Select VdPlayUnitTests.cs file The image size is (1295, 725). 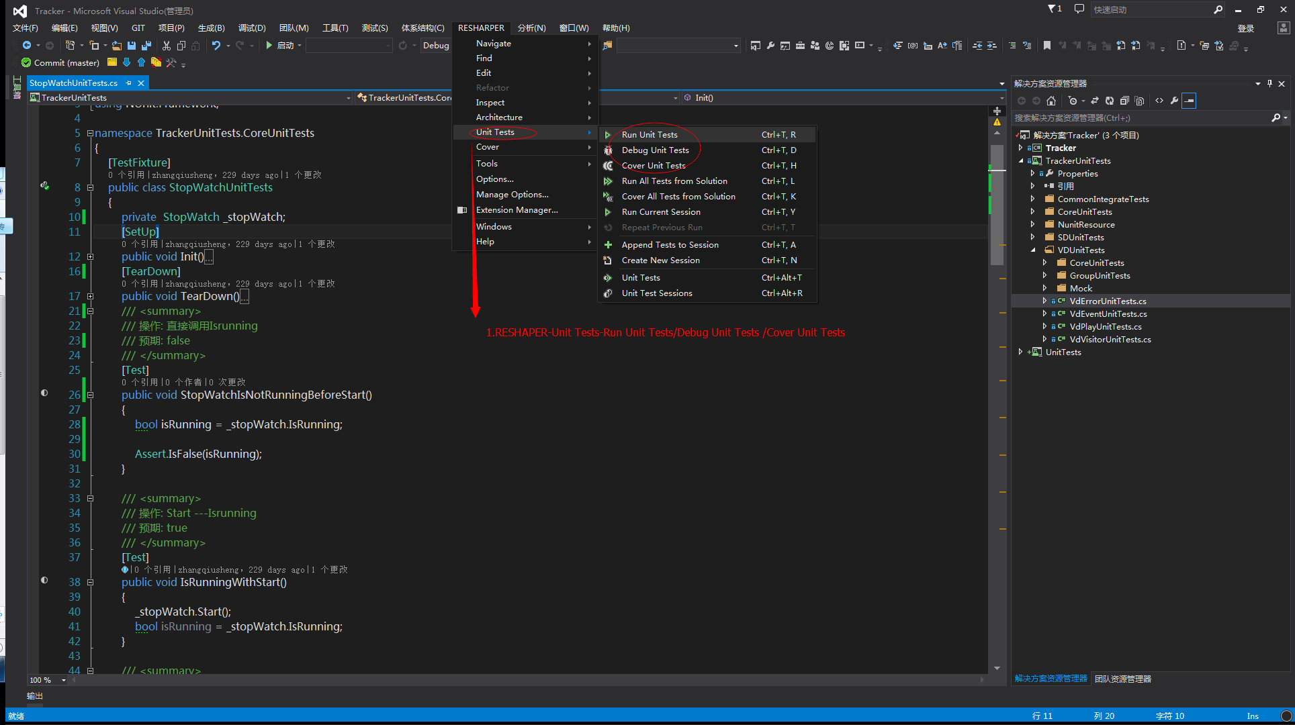1106,326
